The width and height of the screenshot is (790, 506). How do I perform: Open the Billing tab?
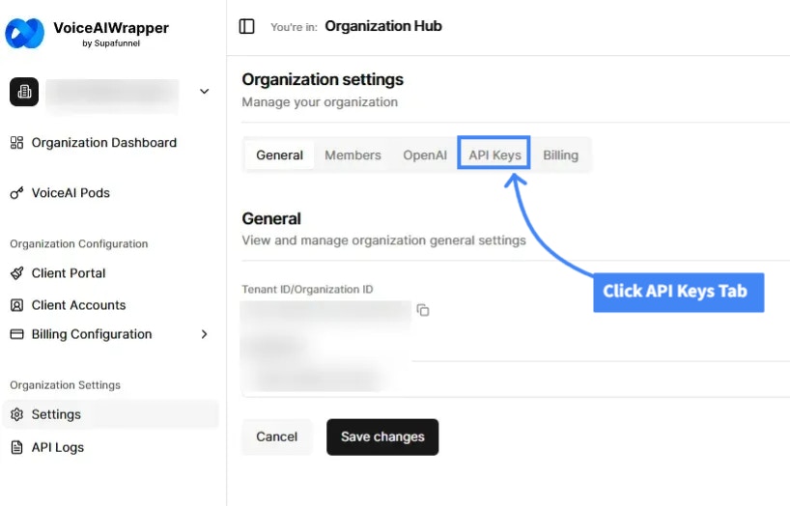[x=560, y=155]
